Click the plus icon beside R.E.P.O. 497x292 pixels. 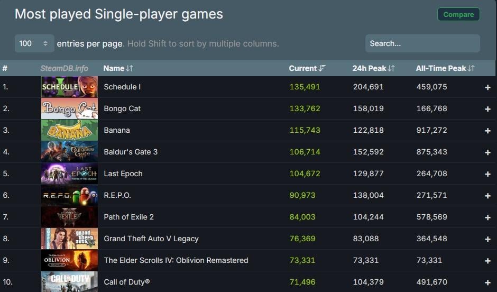[x=487, y=196]
